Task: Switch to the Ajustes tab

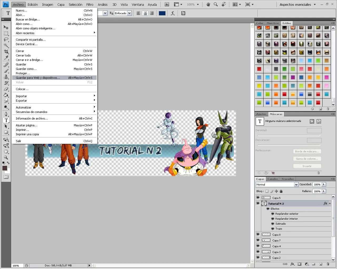Action: [x=261, y=114]
